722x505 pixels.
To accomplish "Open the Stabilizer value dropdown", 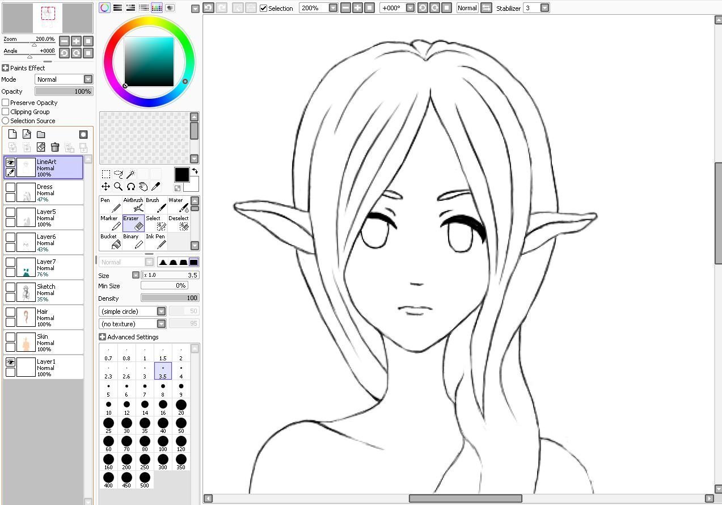I will (x=544, y=8).
